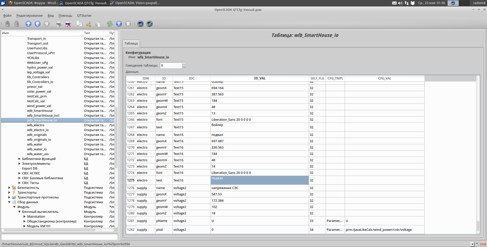Sort table by the IO_VAL column header
487x247 pixels.
pyautogui.click(x=259, y=78)
